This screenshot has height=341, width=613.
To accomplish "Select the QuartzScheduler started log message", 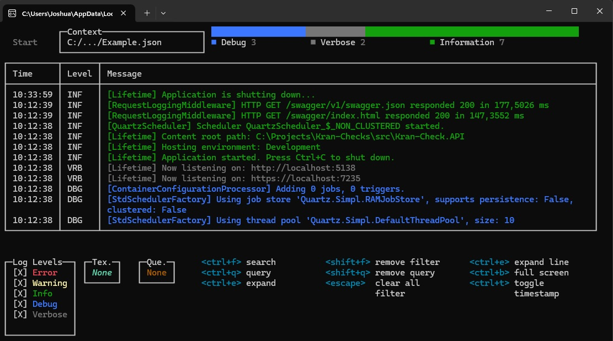I will (276, 126).
